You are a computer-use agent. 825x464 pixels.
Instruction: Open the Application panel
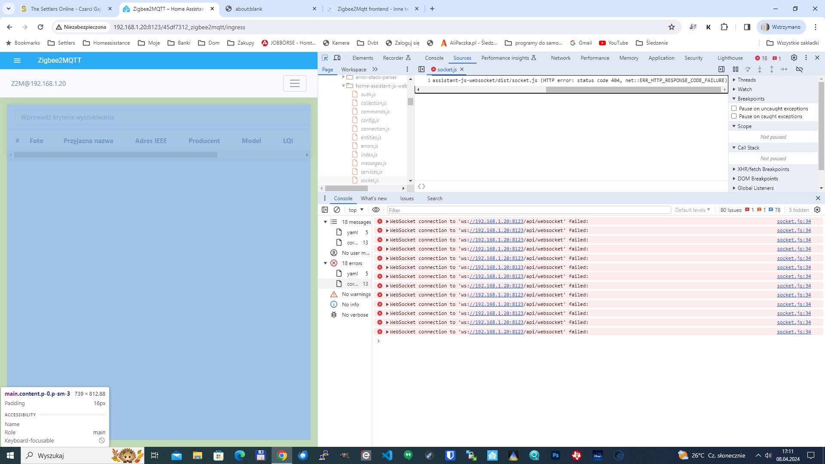[x=661, y=58]
